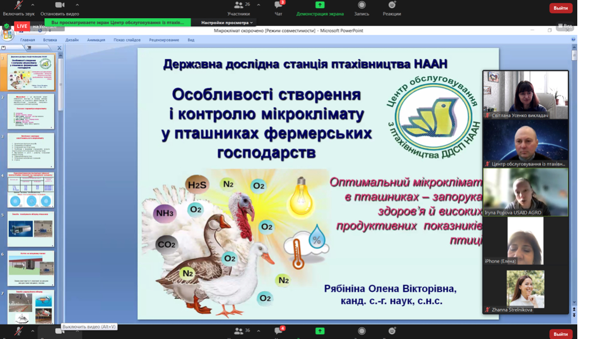The height and width of the screenshot is (339, 595).
Task: Open PowerPoint's Вид ribbon tab
Action: 191,40
